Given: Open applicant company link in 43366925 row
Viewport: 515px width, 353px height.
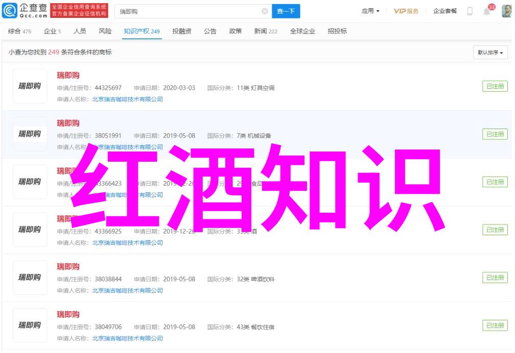Looking at the screenshot, I should pyautogui.click(x=127, y=243).
